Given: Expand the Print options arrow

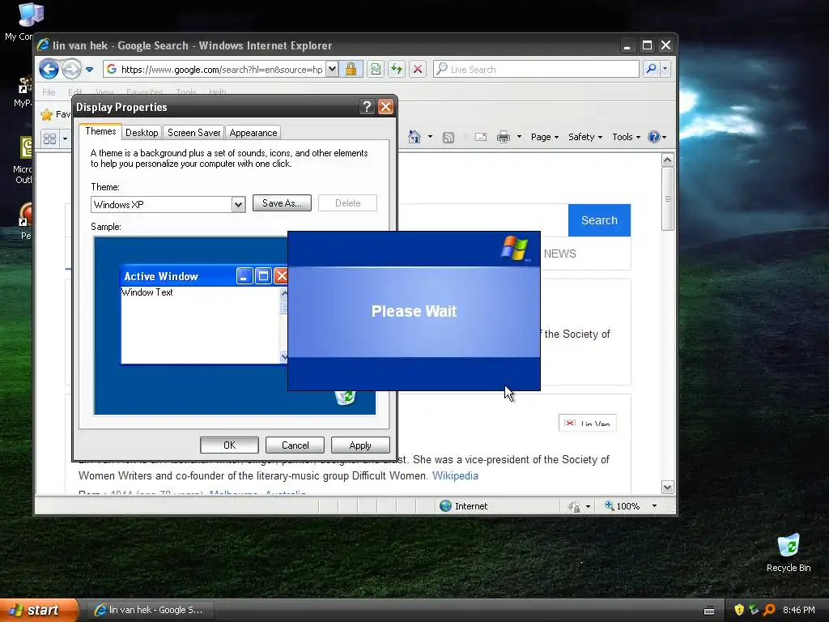Looking at the screenshot, I should coord(519,137).
